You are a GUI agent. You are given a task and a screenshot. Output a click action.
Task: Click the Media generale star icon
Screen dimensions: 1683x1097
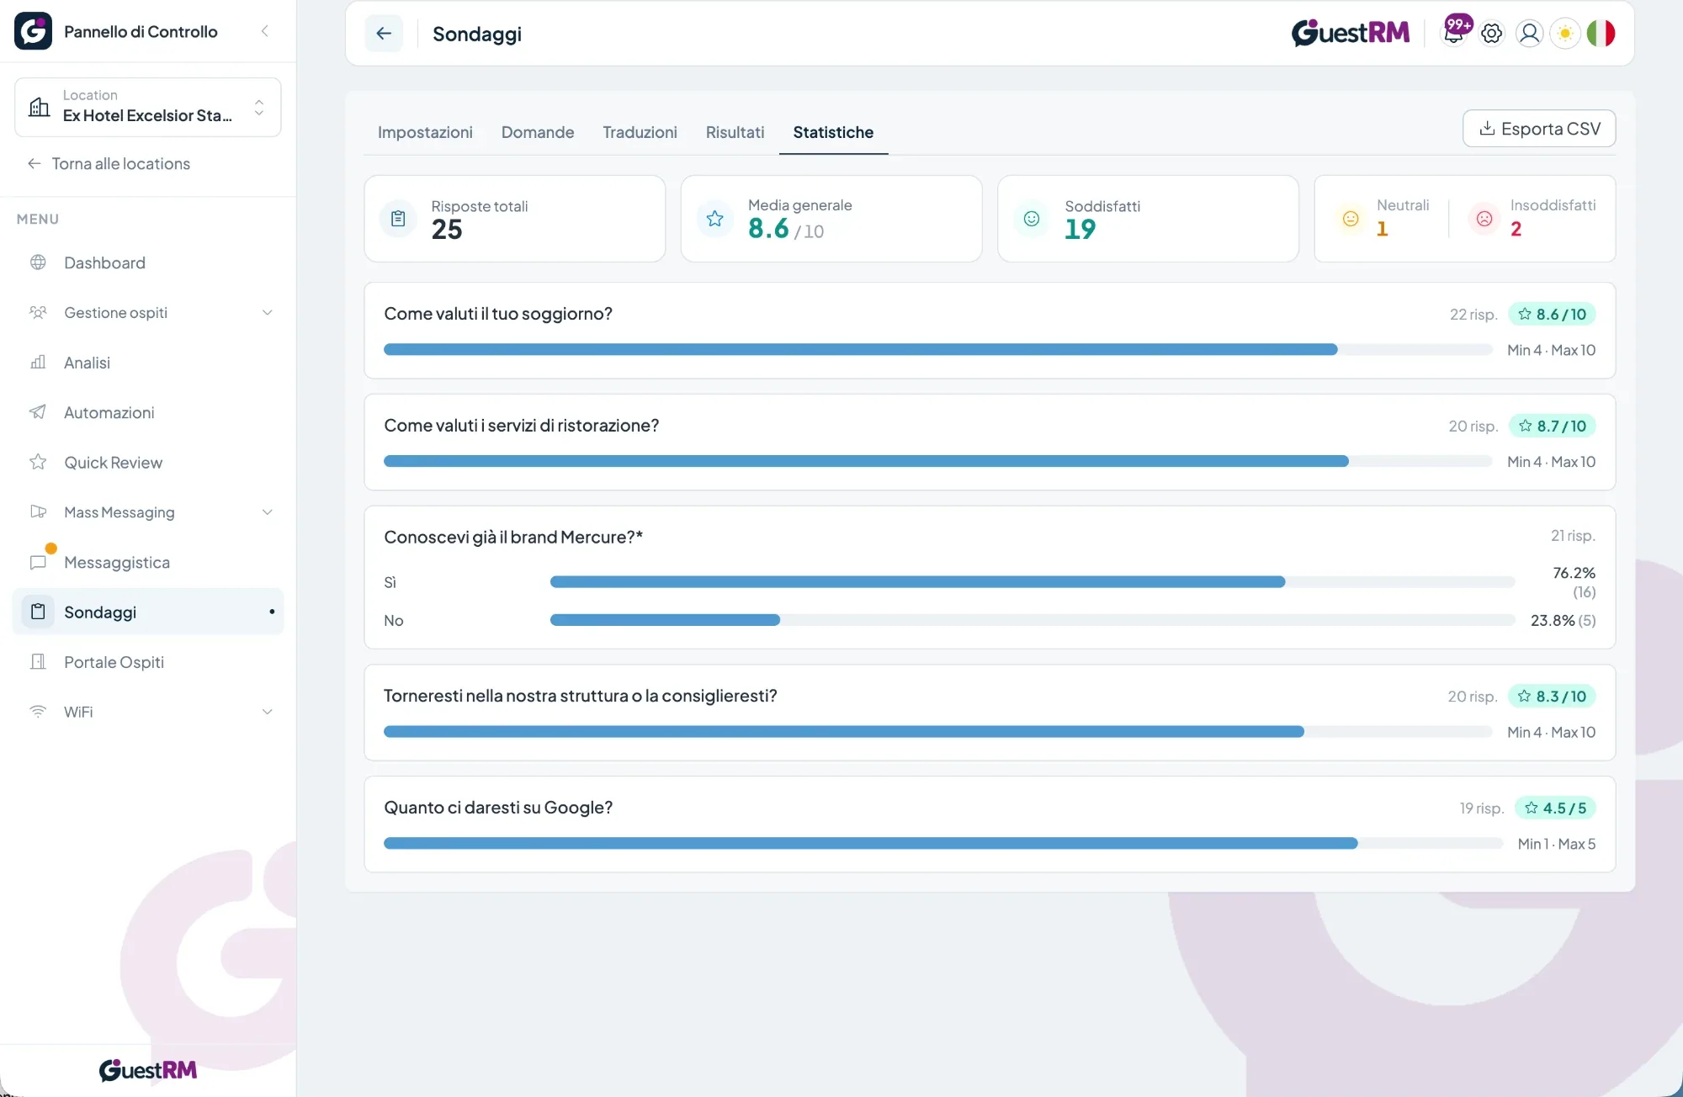click(715, 219)
